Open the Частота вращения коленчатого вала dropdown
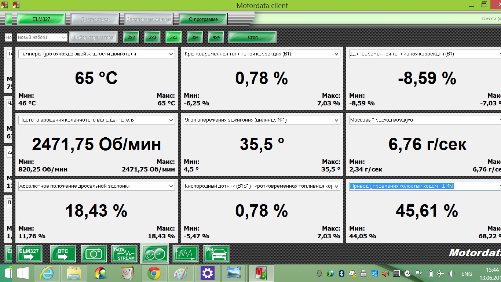 pyautogui.click(x=96, y=120)
